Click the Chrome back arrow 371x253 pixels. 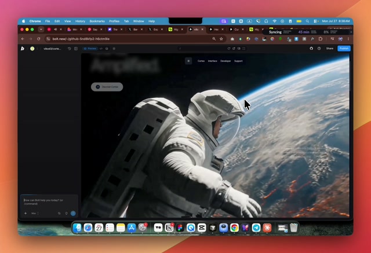23,39
